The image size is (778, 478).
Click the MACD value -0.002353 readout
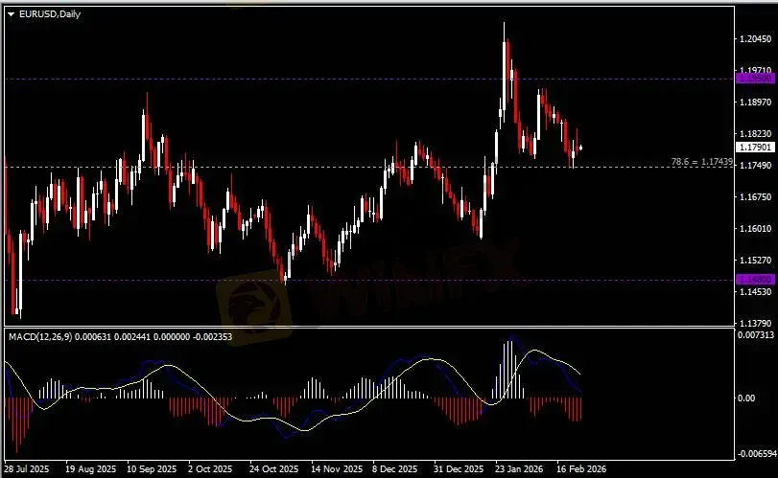(x=212, y=337)
